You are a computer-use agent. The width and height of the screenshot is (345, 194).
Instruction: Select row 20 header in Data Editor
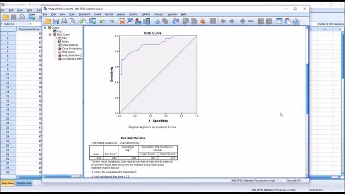pos(8,119)
